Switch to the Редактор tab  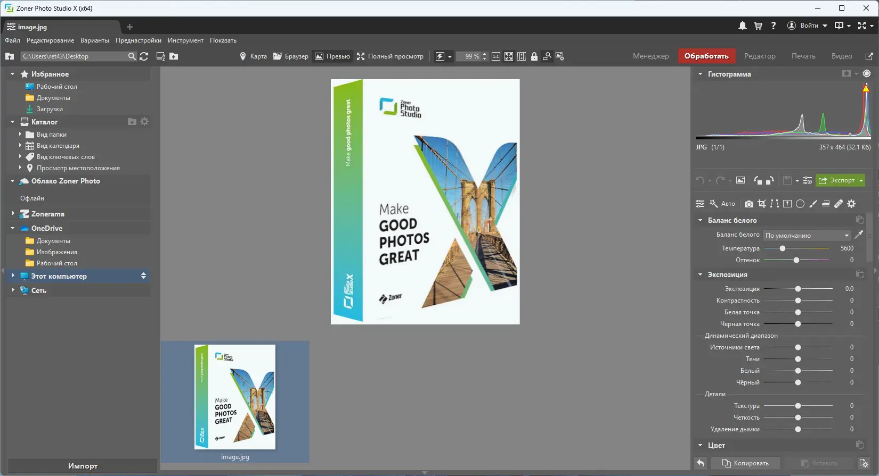tap(760, 56)
